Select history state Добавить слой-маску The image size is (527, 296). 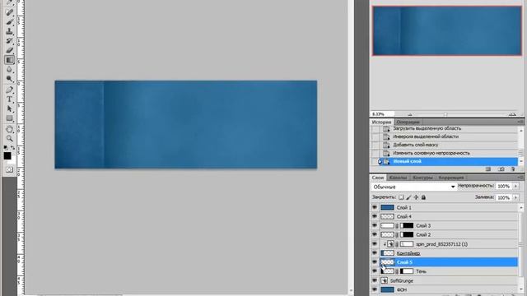click(x=444, y=145)
